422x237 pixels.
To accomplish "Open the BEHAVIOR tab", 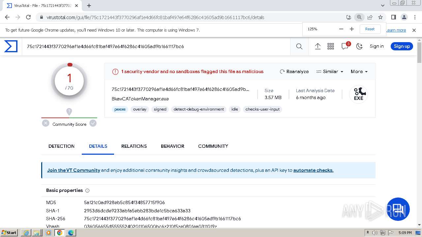I will click(x=172, y=146).
